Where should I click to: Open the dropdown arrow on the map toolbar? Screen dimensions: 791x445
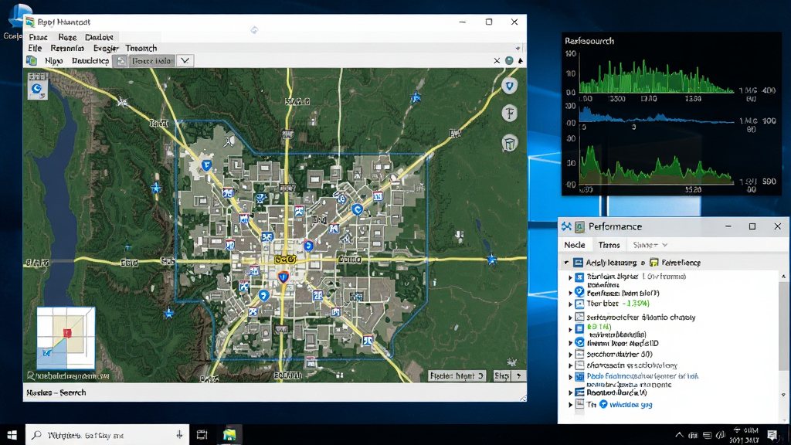point(185,61)
